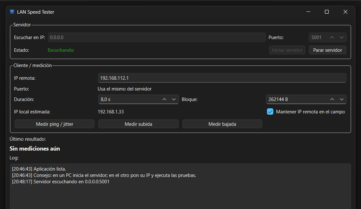
Task: Click the Iniciar servidor button
Action: point(287,50)
